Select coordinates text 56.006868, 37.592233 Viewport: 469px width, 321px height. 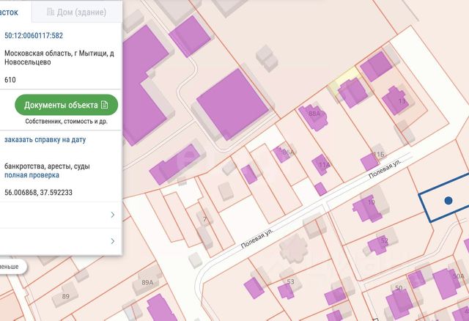pyautogui.click(x=38, y=192)
